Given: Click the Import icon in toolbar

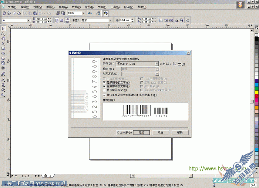Looking at the screenshot, I should [x=58, y=13].
